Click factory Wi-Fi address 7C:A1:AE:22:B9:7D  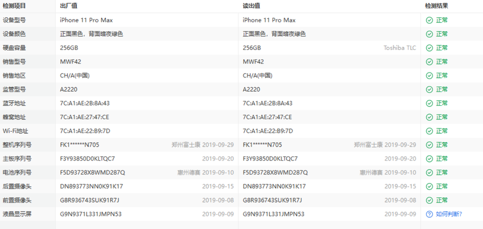[x=85, y=131]
